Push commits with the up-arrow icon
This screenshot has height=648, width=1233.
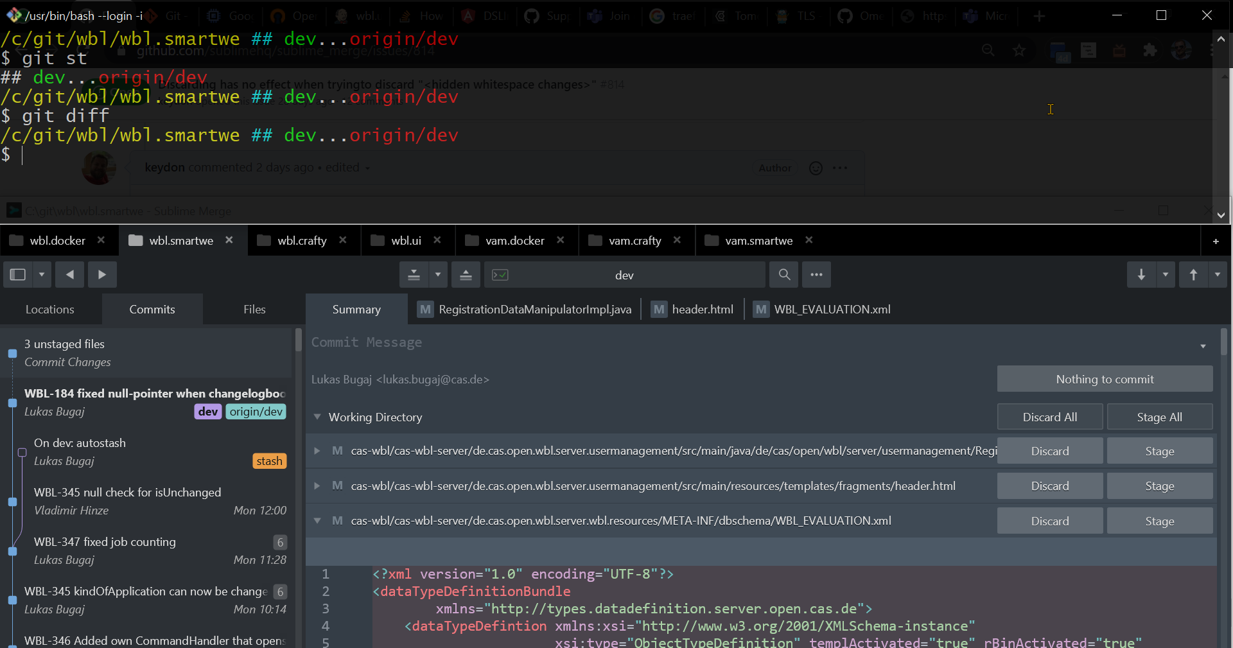click(1193, 274)
